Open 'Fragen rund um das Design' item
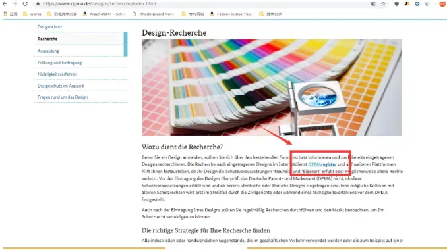The width and height of the screenshot is (447, 250). [63, 97]
